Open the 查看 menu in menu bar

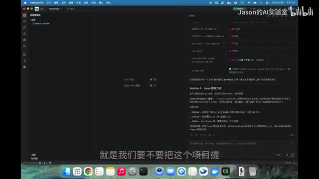coord(71,2)
